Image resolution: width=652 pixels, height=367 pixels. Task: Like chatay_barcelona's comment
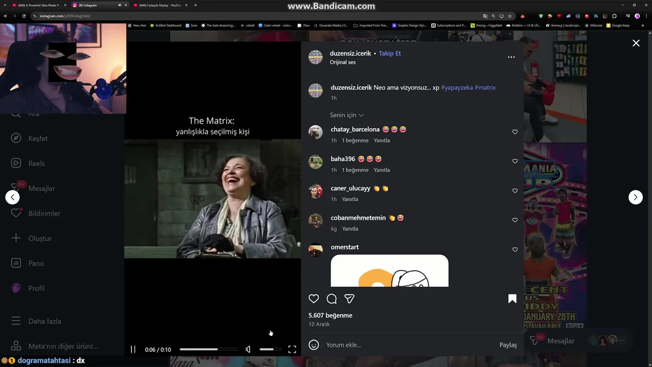coord(515,132)
